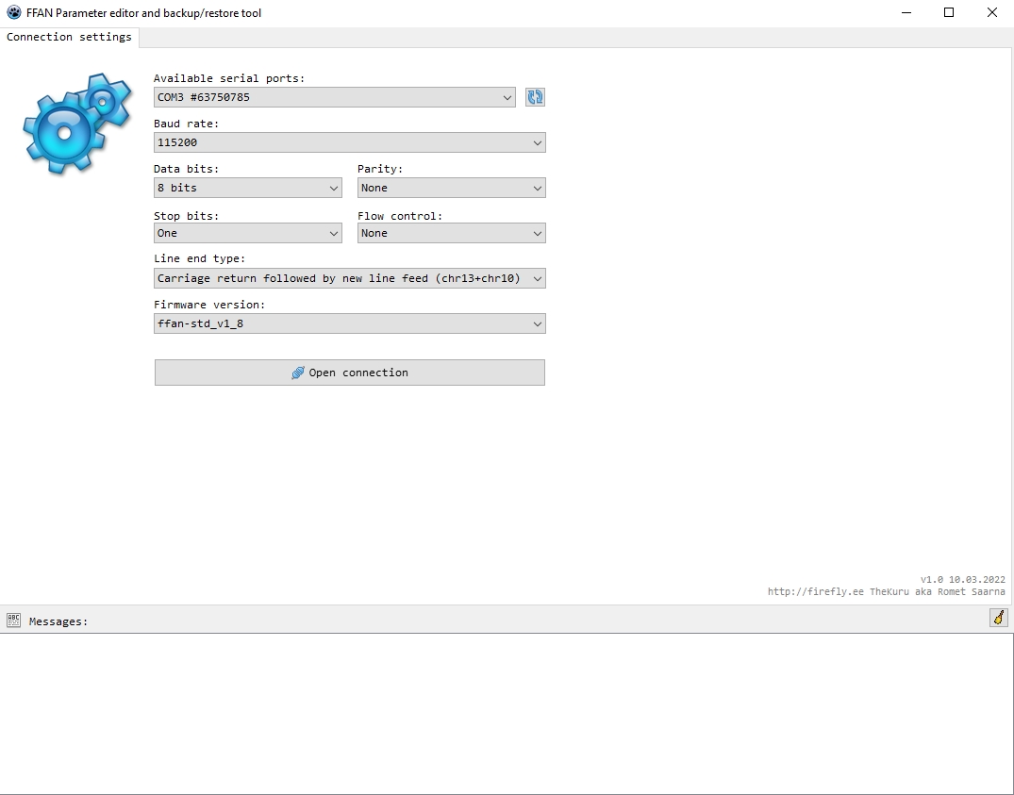Click inside the Messages log area
Image resolution: width=1014 pixels, height=795 pixels.
tap(507, 713)
